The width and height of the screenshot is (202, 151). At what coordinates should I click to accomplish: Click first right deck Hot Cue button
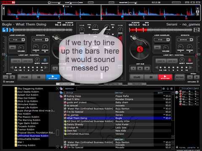click(x=133, y=68)
